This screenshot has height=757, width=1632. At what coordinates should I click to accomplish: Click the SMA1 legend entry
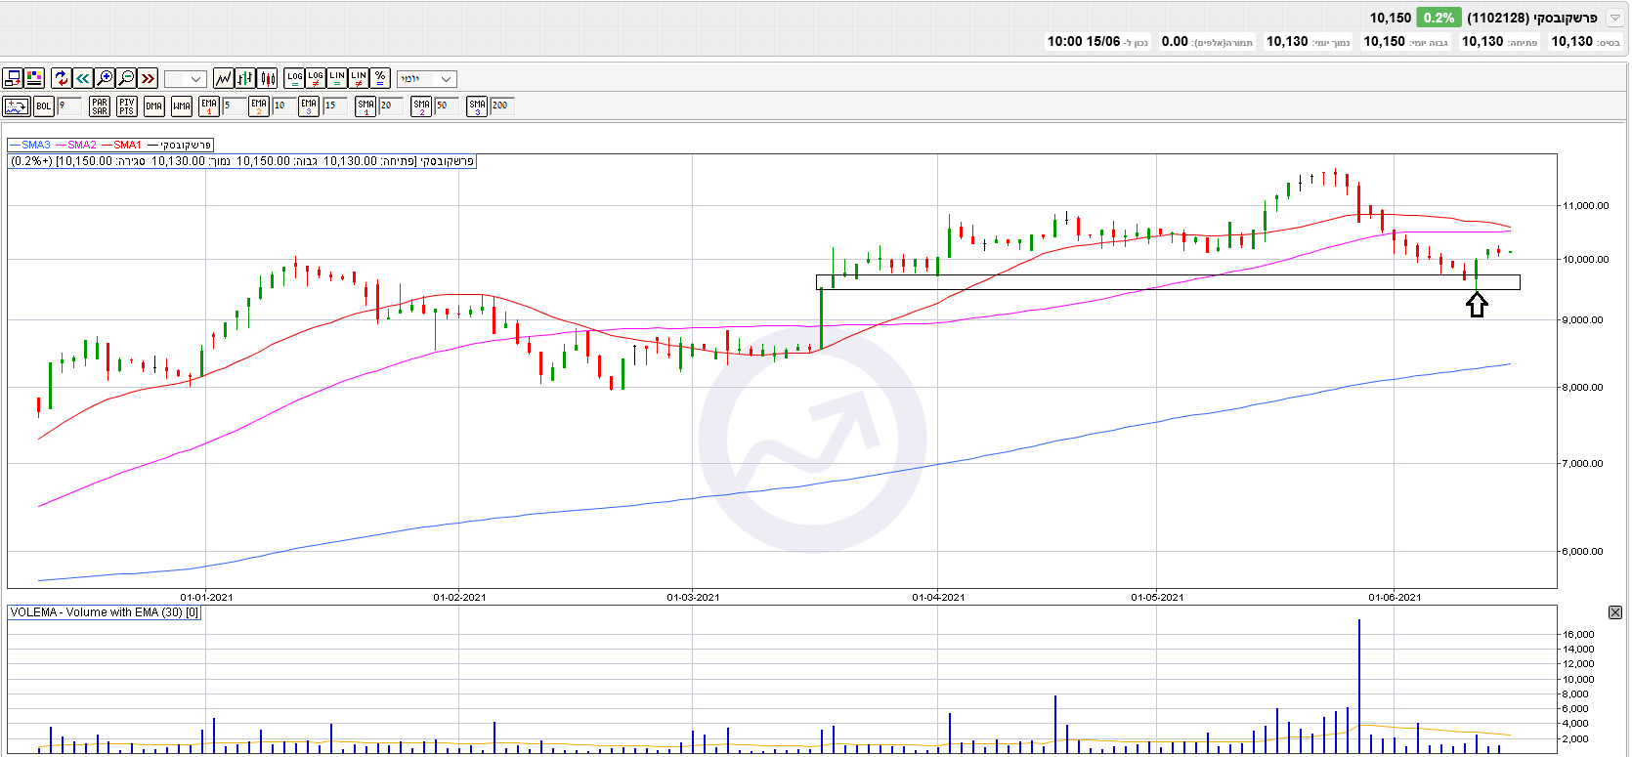[121, 145]
